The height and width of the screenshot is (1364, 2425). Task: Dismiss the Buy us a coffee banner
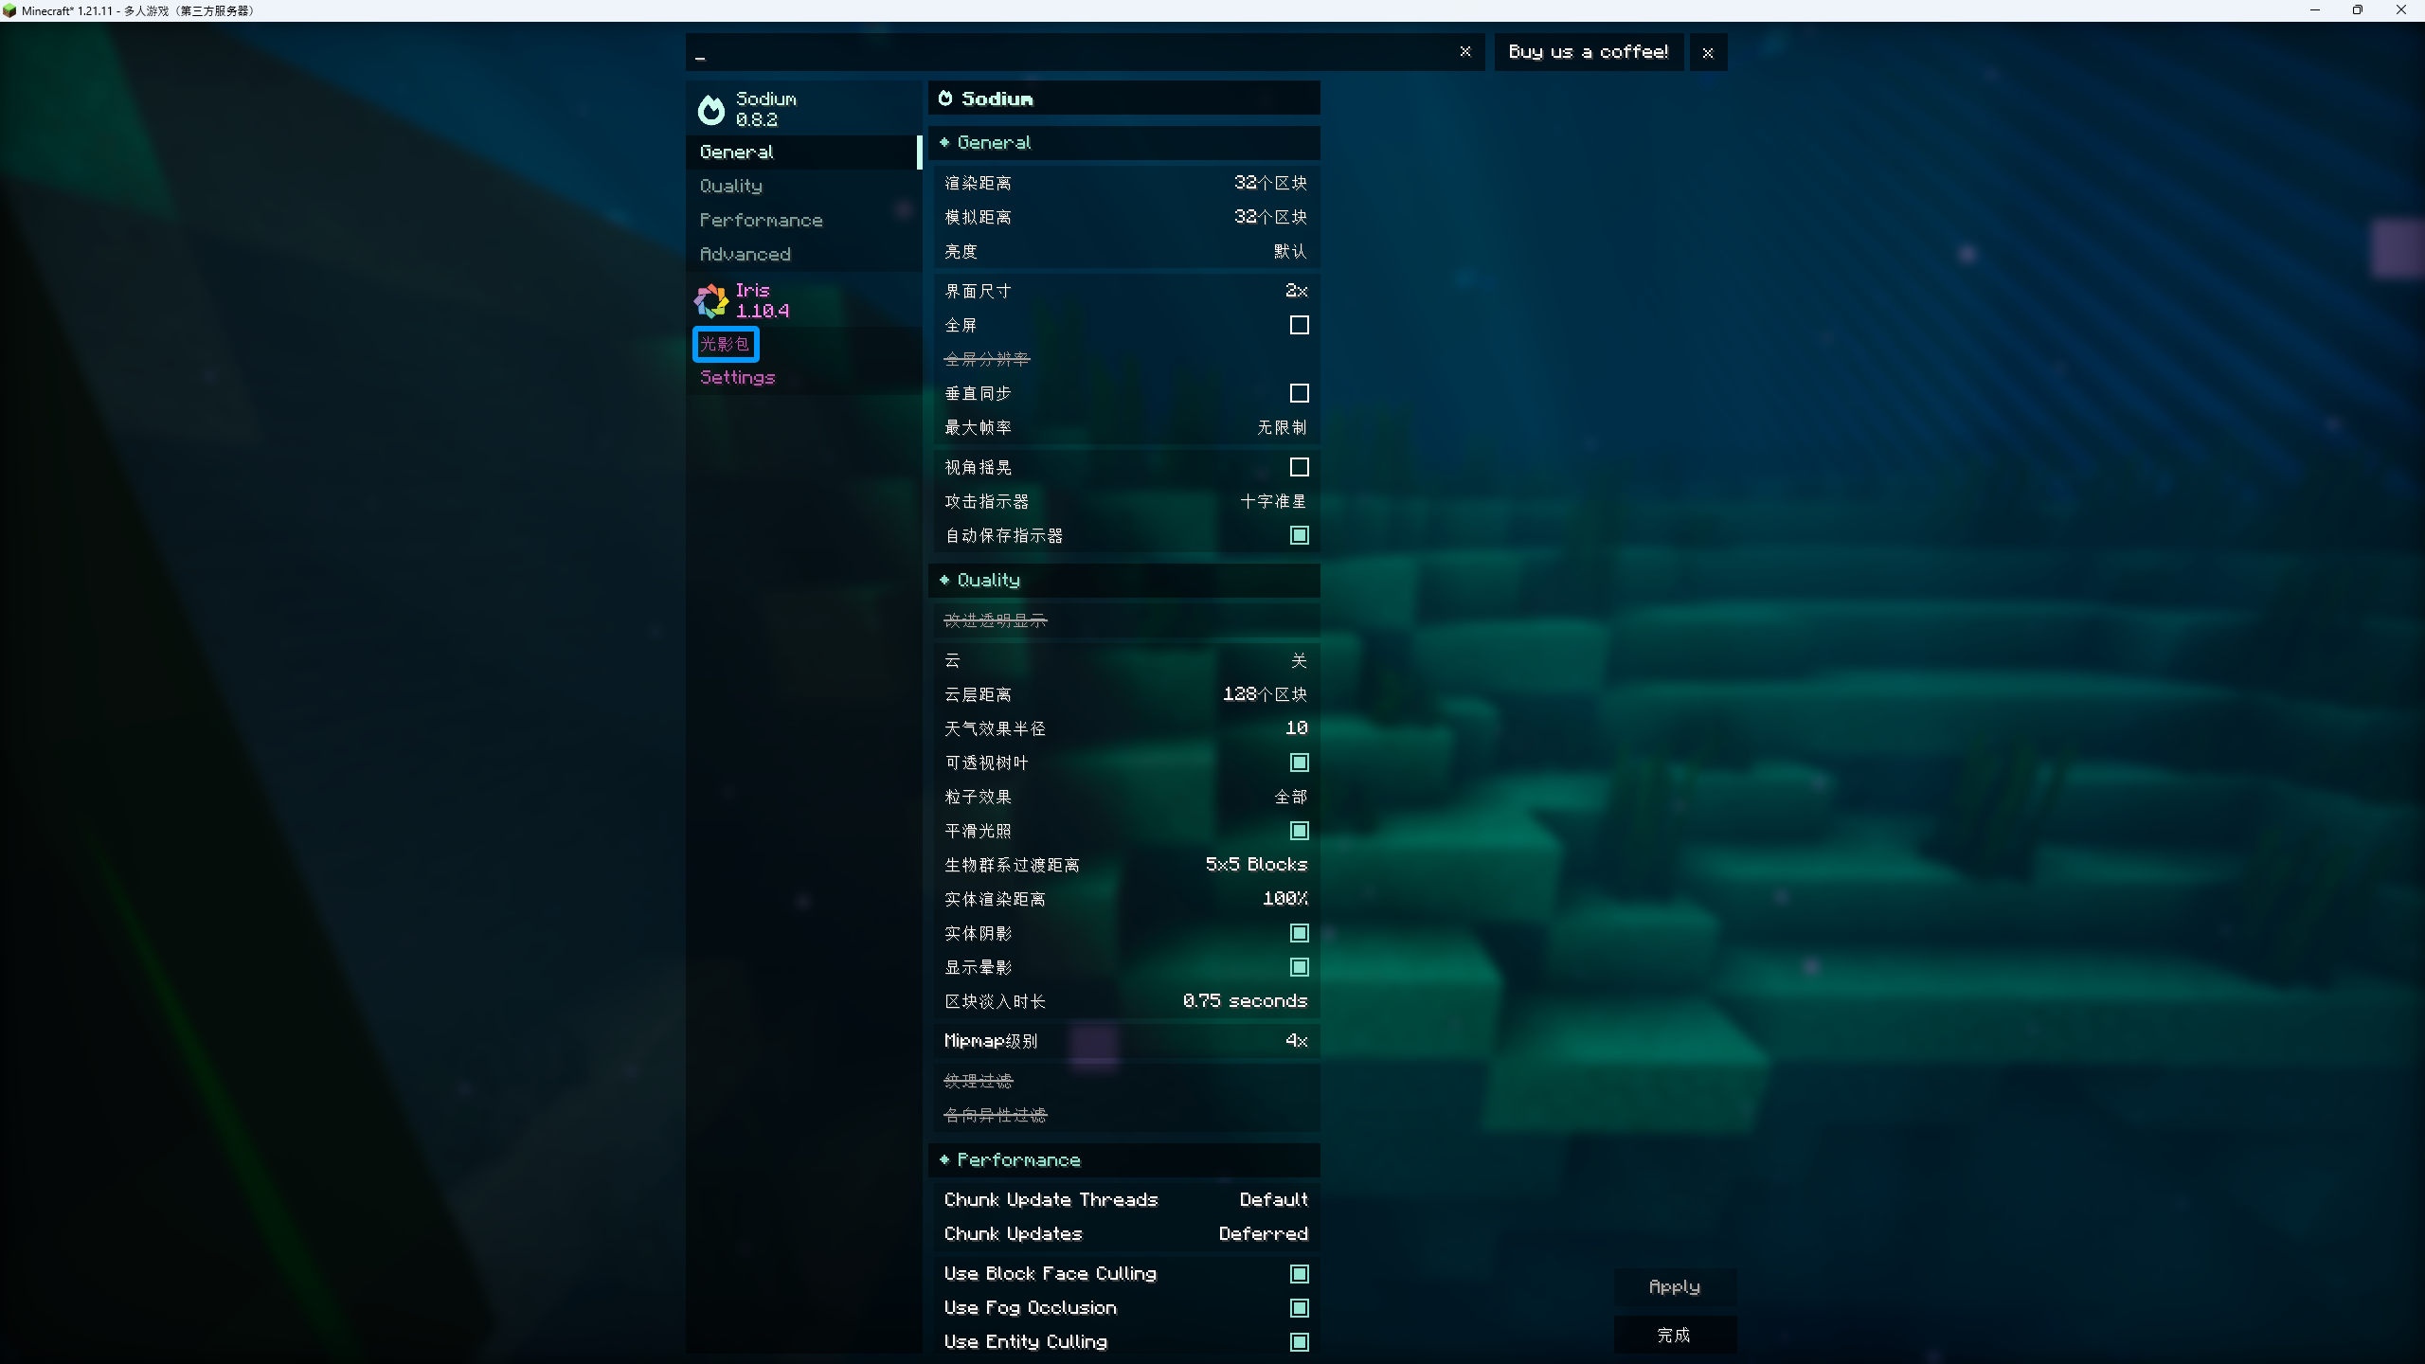pos(1708,53)
